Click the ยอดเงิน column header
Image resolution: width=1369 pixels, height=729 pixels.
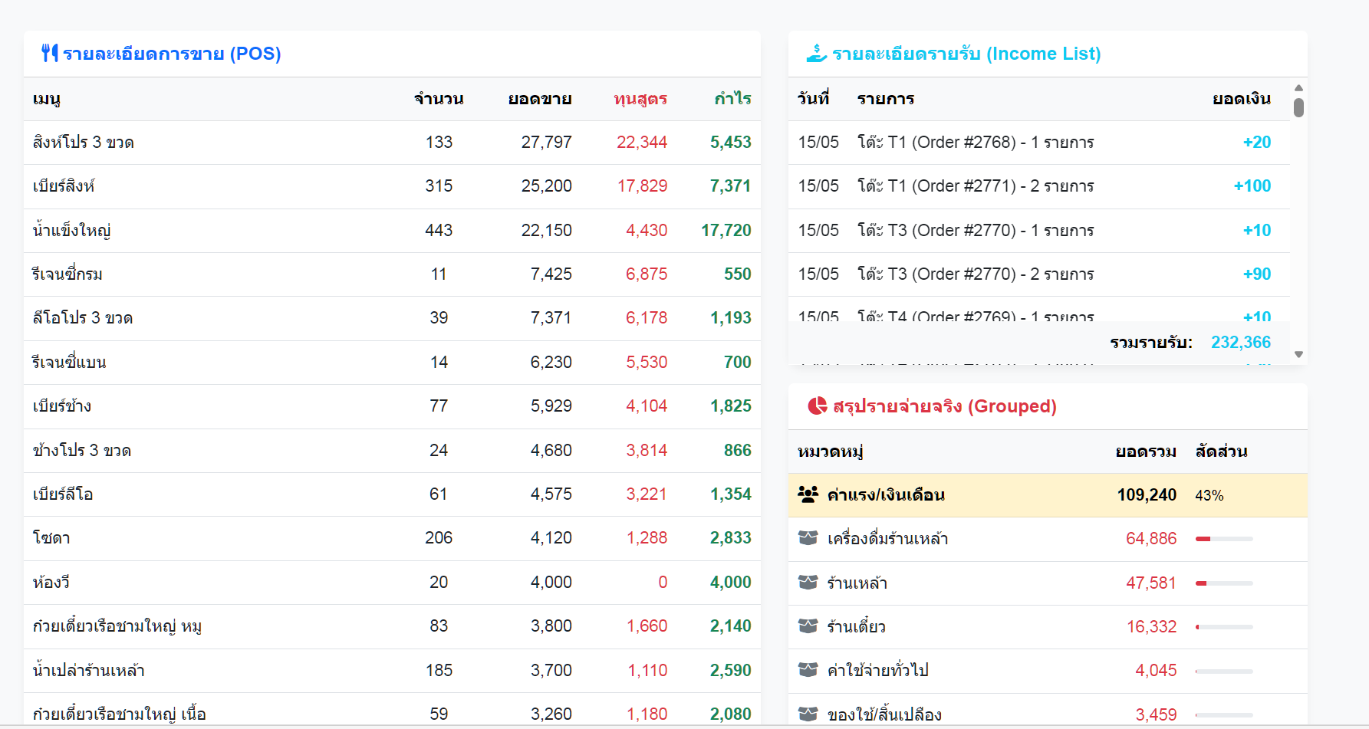[1242, 99]
